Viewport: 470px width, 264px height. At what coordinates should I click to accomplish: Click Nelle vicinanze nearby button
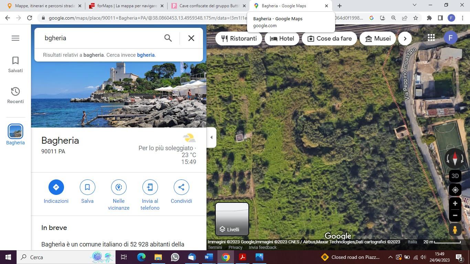point(119,195)
